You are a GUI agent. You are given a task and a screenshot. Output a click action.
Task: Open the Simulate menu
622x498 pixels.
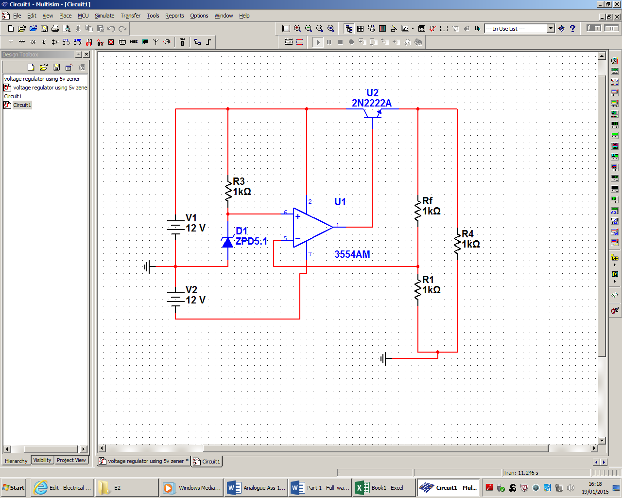click(x=104, y=16)
